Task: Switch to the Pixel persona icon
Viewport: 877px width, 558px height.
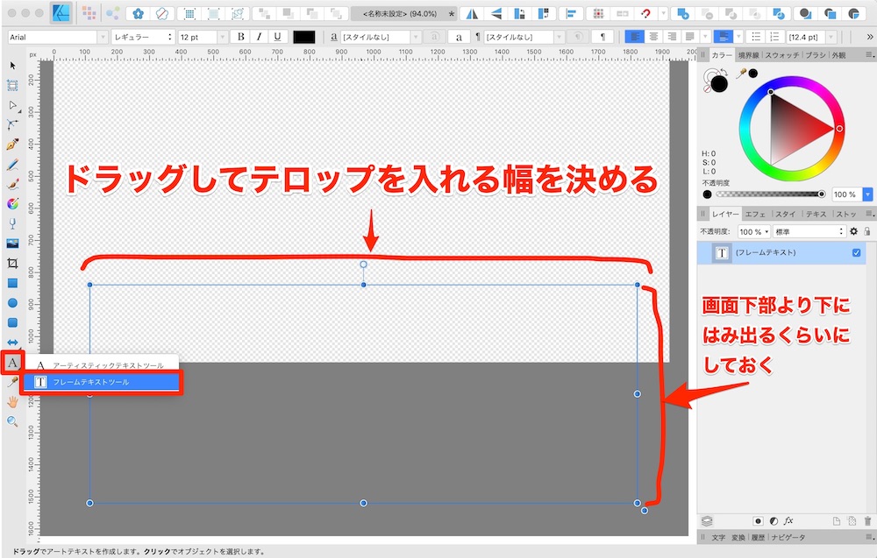Action: [89, 13]
